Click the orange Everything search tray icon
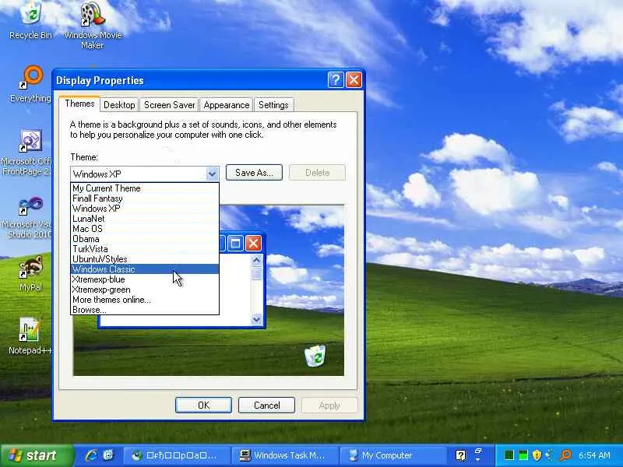This screenshot has width=623, height=467. 566,455
